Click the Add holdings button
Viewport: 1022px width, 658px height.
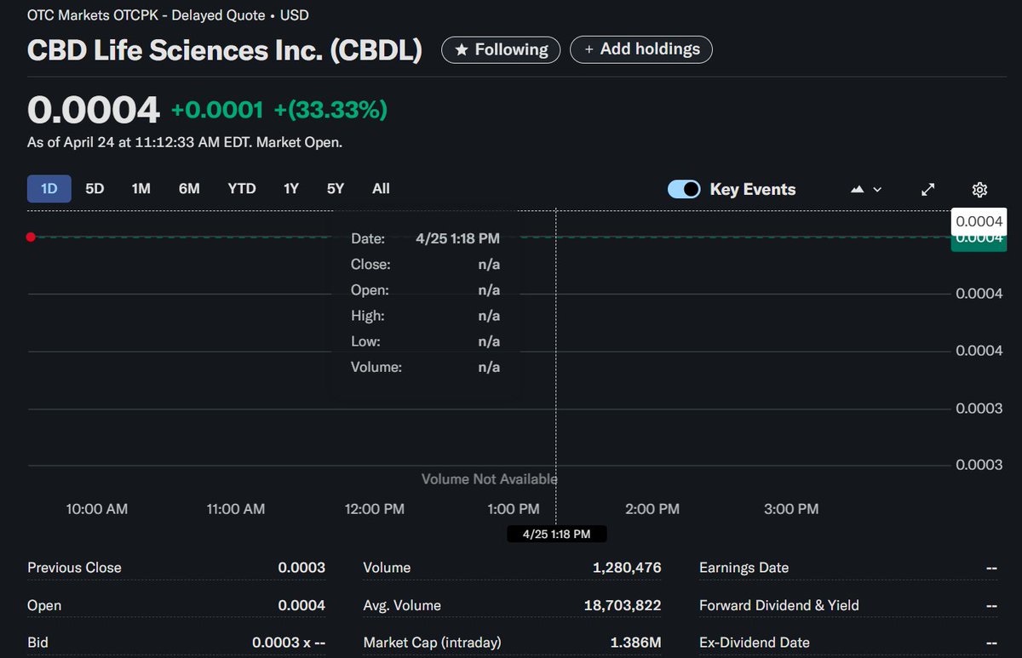click(x=641, y=49)
